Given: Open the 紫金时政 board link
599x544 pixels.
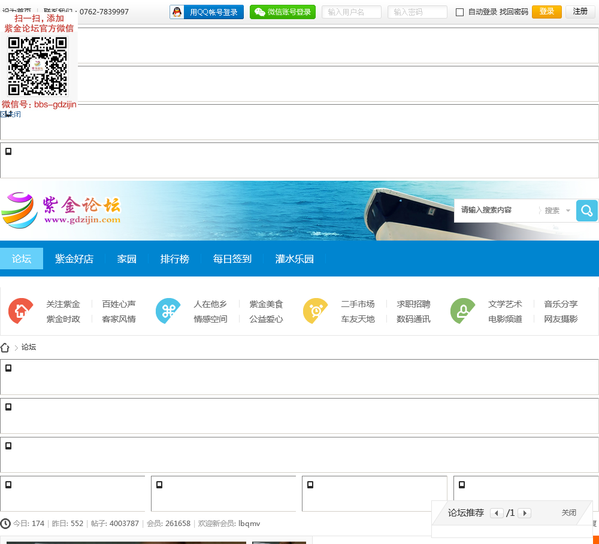Looking at the screenshot, I should [x=63, y=319].
